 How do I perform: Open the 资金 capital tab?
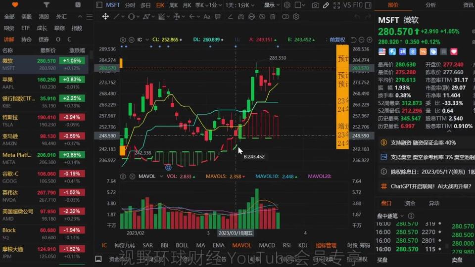(410, 203)
